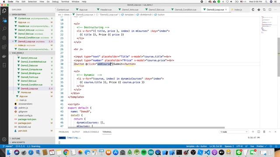280x157 pixels.
Task: Open the Docker view in activity bar
Action: point(4,56)
